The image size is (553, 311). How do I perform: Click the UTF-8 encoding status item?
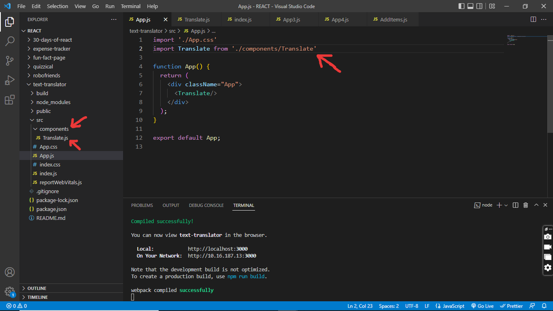point(411,306)
